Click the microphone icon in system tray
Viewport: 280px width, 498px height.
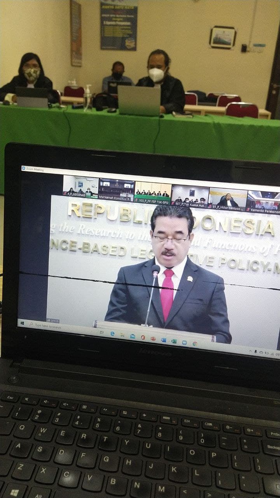pyautogui.click(x=255, y=351)
